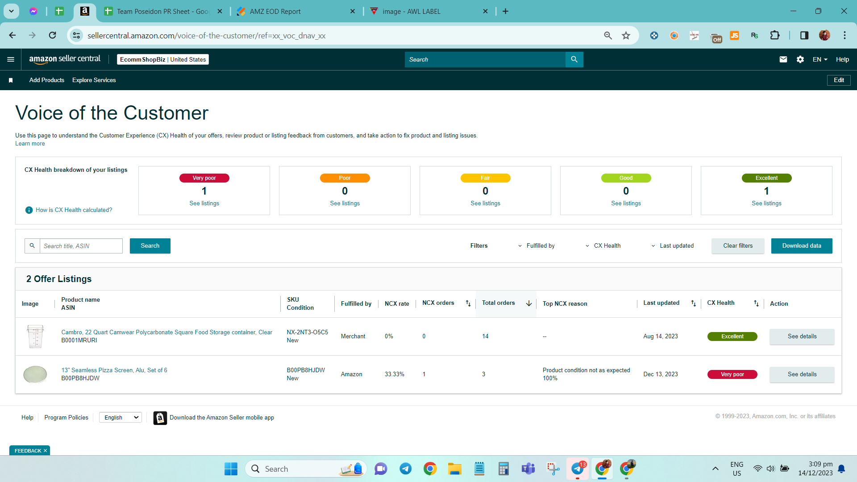Sort by Last updated arrows icon

(x=694, y=303)
